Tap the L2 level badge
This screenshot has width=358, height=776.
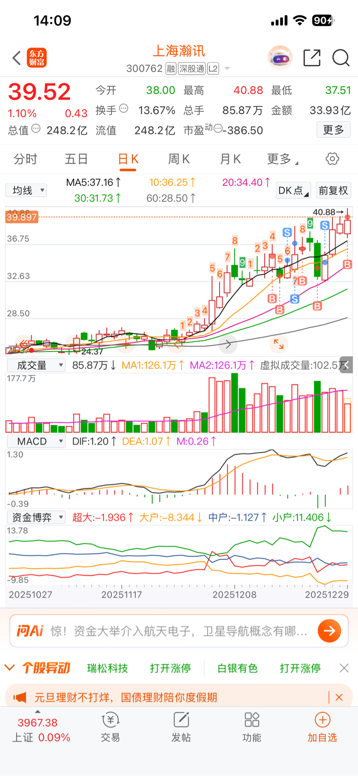[x=213, y=69]
